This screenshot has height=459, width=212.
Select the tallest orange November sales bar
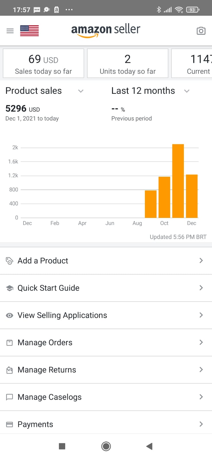[x=178, y=181]
